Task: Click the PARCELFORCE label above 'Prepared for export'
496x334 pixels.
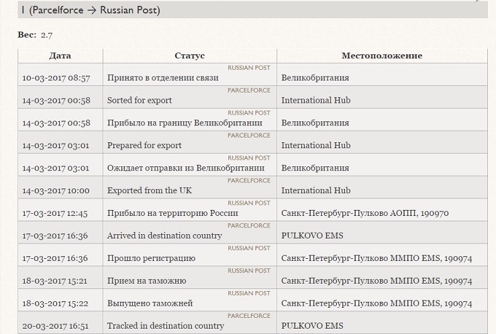Action: [249, 135]
